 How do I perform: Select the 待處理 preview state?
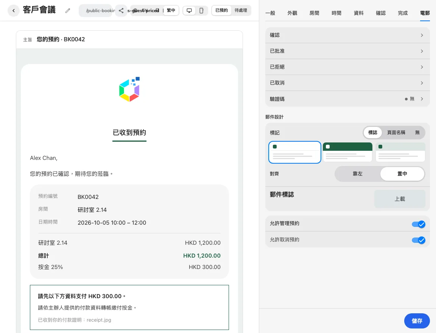point(241,10)
